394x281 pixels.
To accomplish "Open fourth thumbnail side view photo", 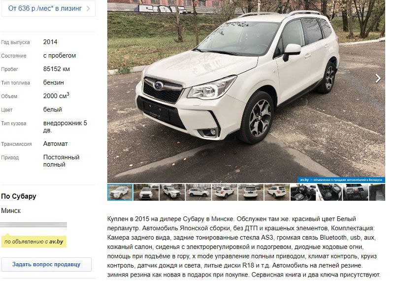I will [198, 192].
